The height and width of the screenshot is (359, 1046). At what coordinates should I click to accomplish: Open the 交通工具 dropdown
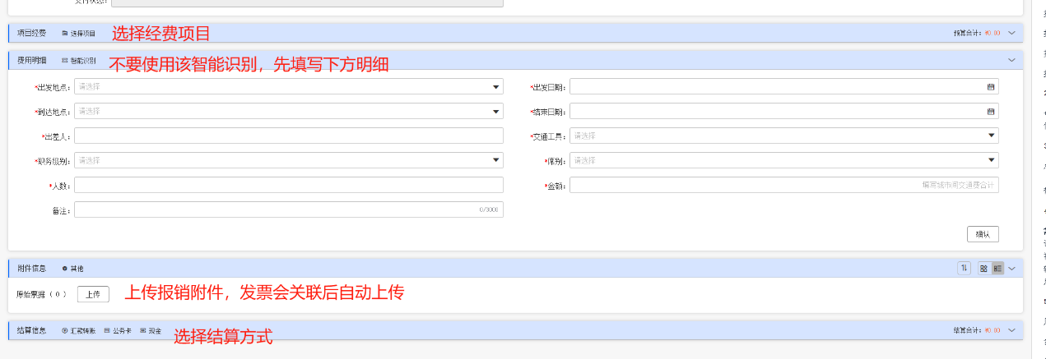point(992,136)
